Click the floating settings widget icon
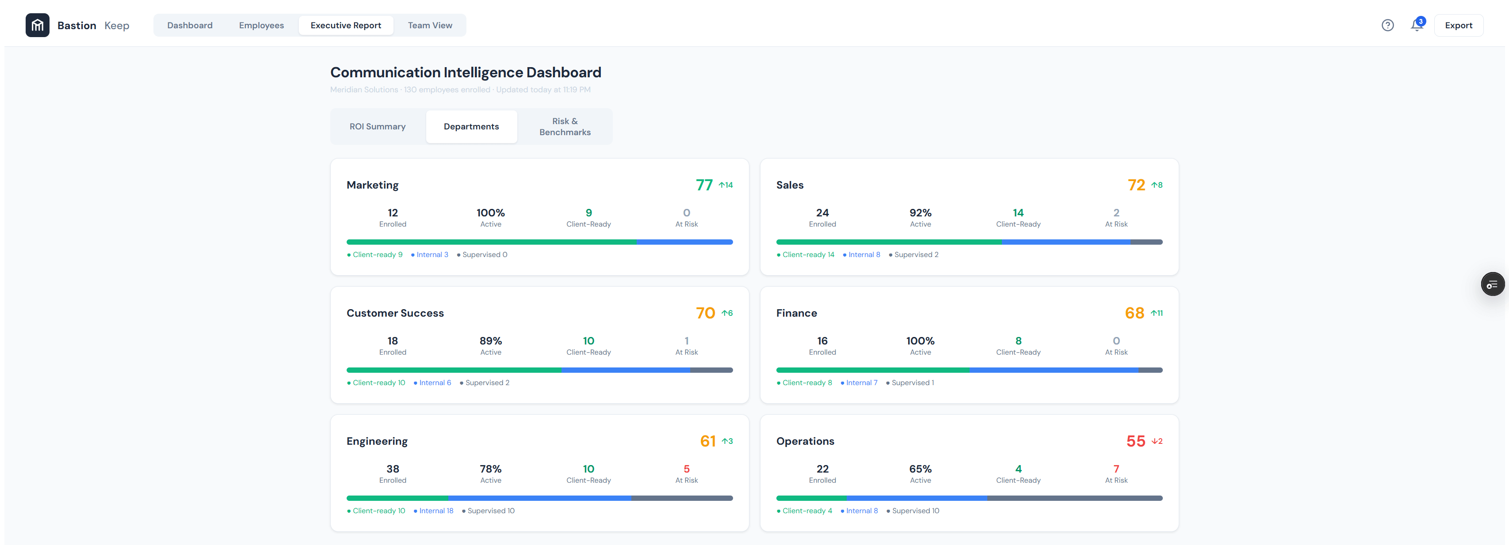 tap(1492, 284)
